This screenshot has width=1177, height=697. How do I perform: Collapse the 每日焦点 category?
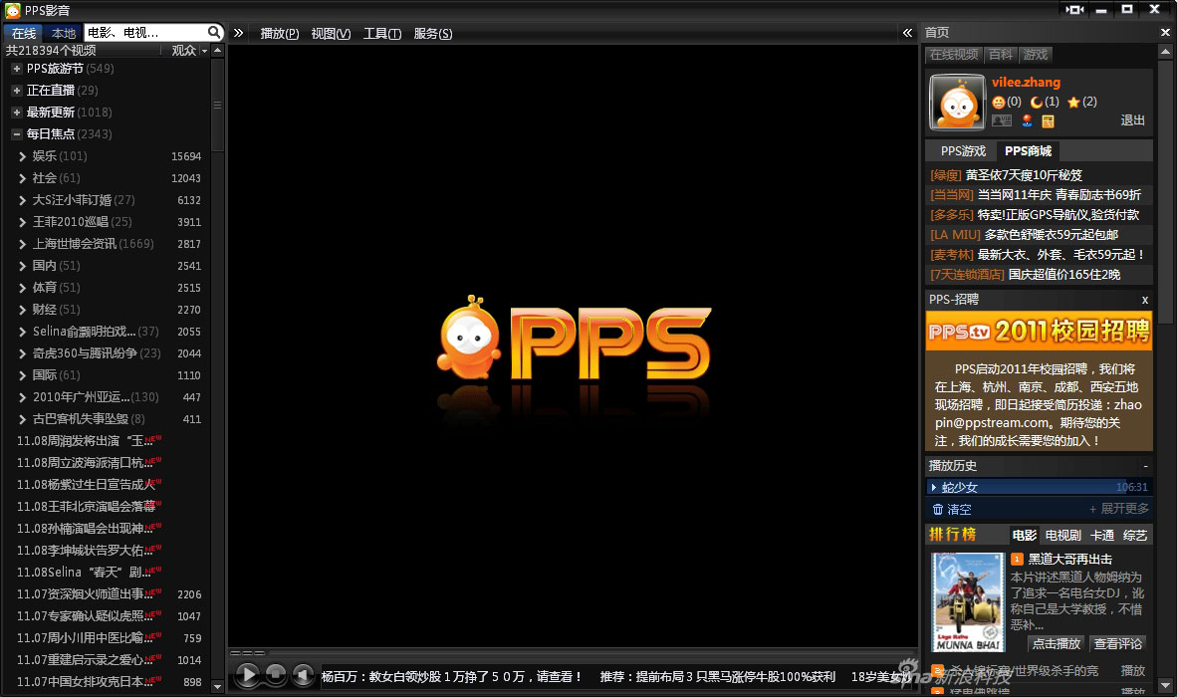(17, 134)
